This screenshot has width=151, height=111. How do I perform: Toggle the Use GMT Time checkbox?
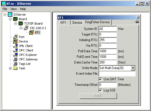point(100,79)
